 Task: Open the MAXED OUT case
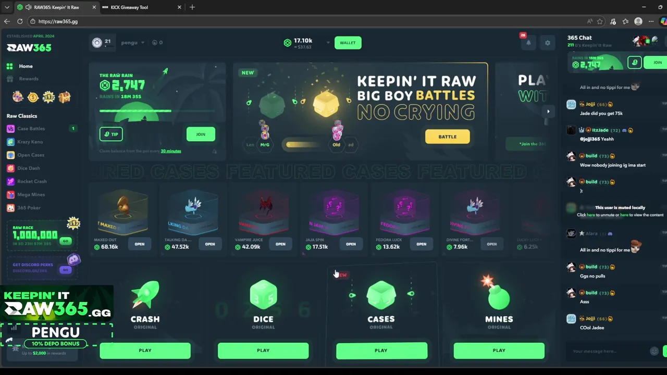[x=140, y=244]
